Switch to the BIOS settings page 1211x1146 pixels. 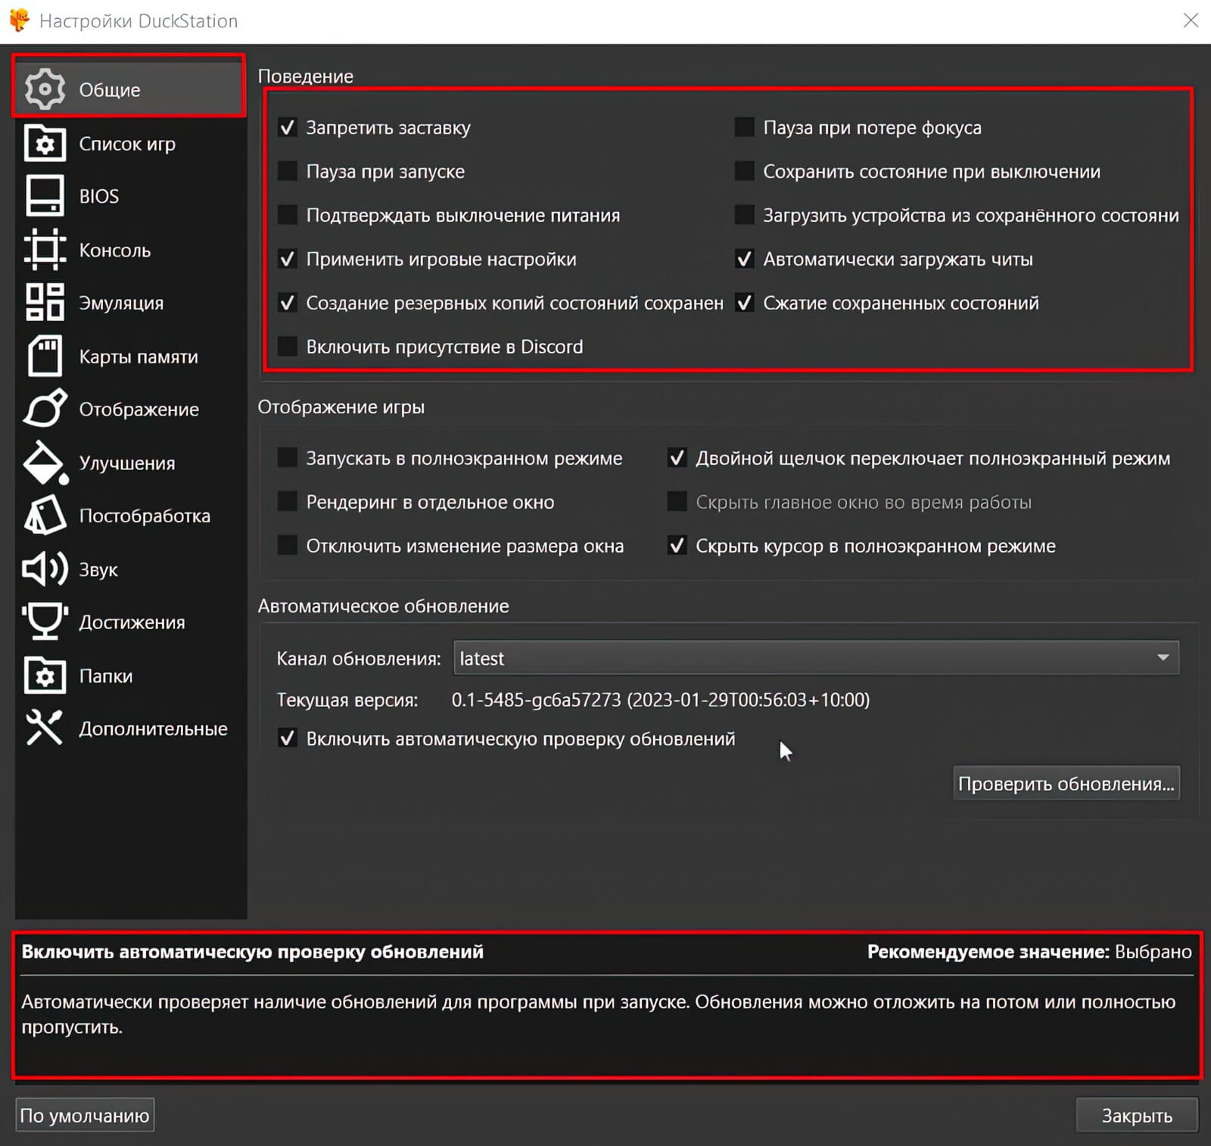pyautogui.click(x=129, y=196)
